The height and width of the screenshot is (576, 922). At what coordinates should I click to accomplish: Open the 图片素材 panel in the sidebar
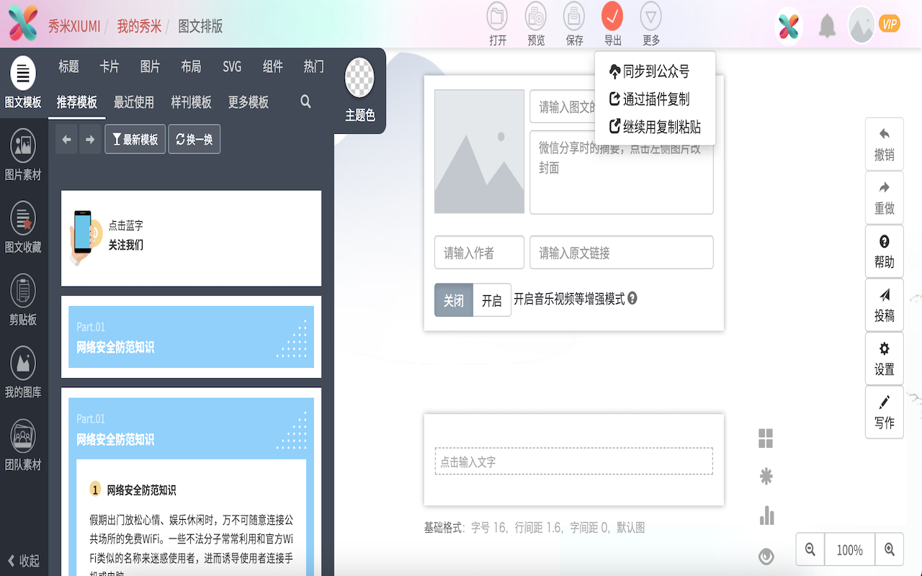pos(23,153)
